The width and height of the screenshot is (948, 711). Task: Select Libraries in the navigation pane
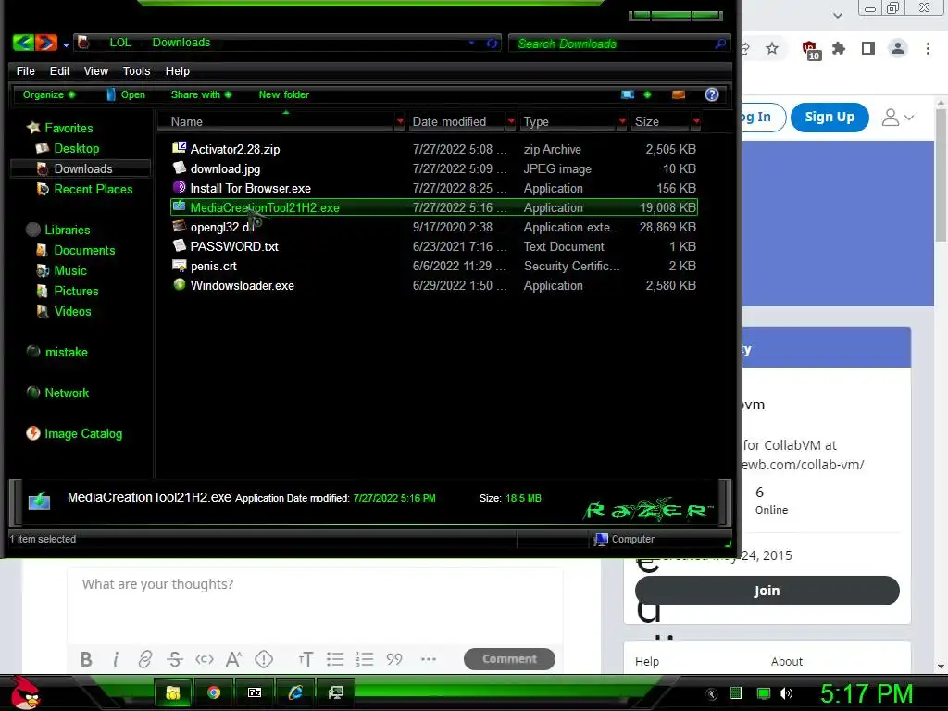tap(67, 230)
